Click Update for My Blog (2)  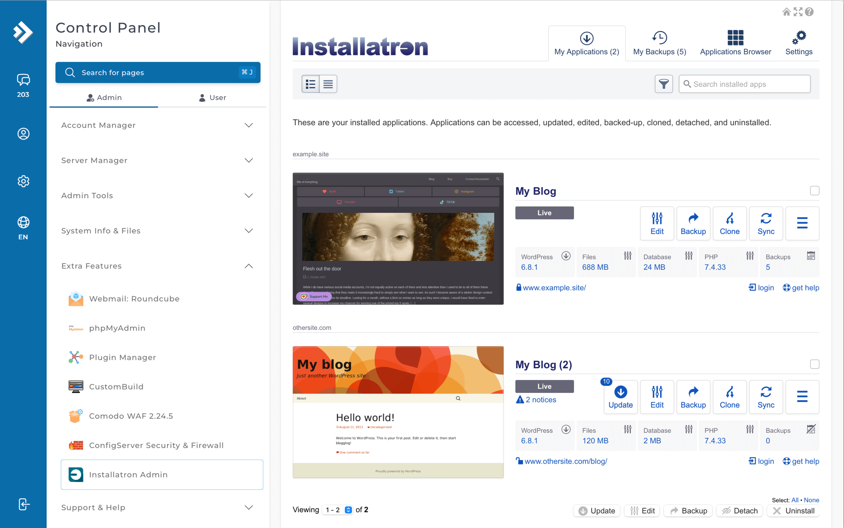point(621,397)
